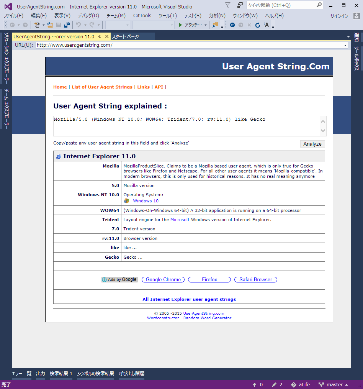This screenshot has height=389, width=363.
Task: Open the GitTools menu
Action: (x=142, y=16)
